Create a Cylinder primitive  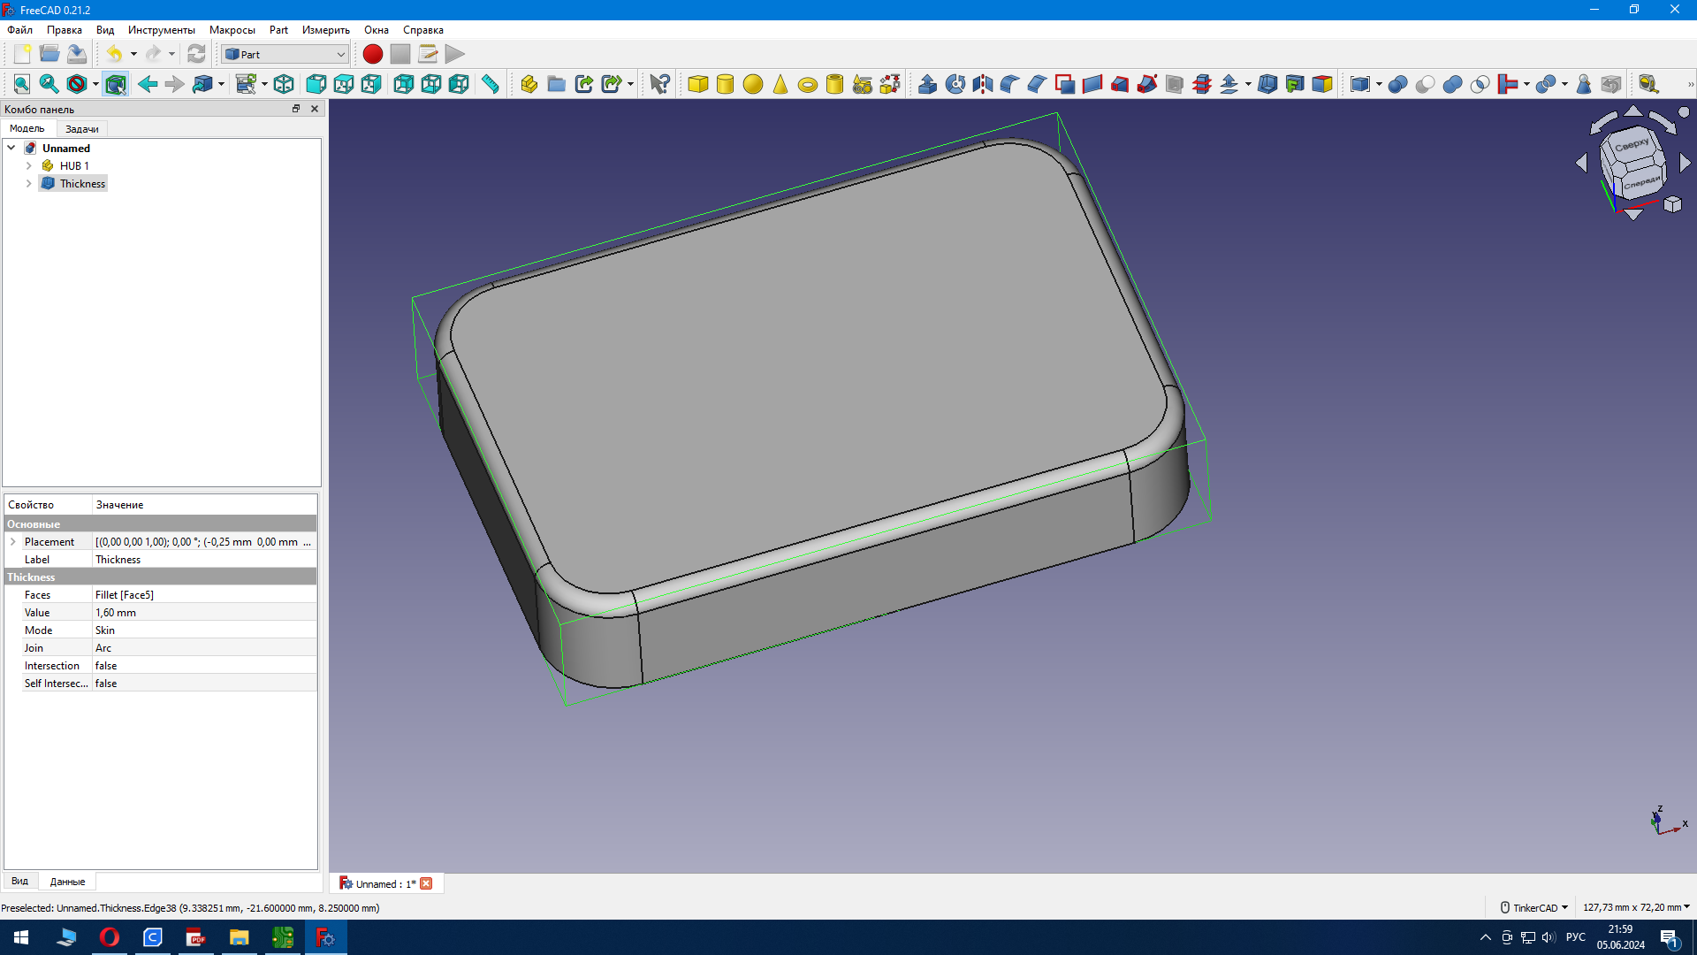click(726, 84)
